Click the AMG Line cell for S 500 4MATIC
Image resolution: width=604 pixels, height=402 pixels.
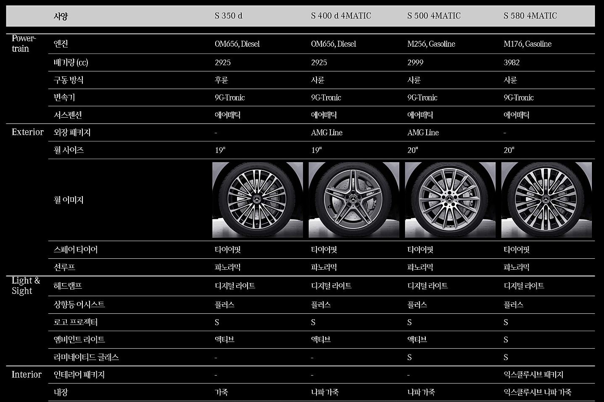click(x=423, y=132)
